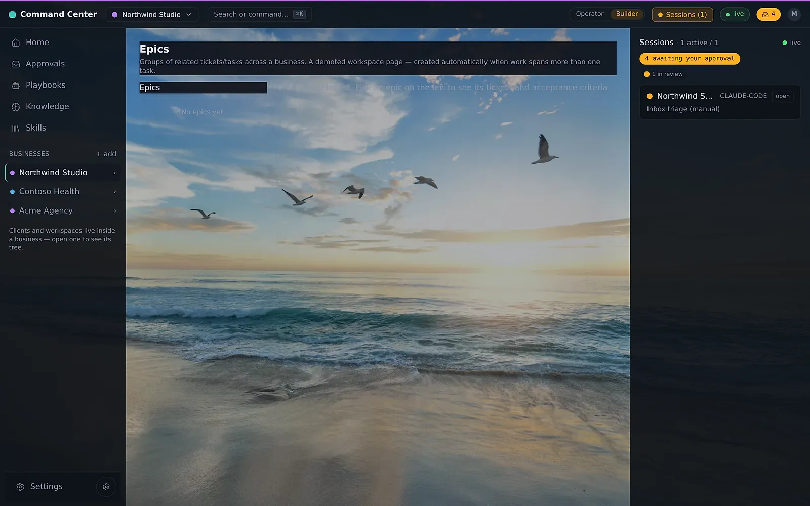Expand the Acme Agency business chevron
Screen dimensions: 810x506
pos(115,211)
